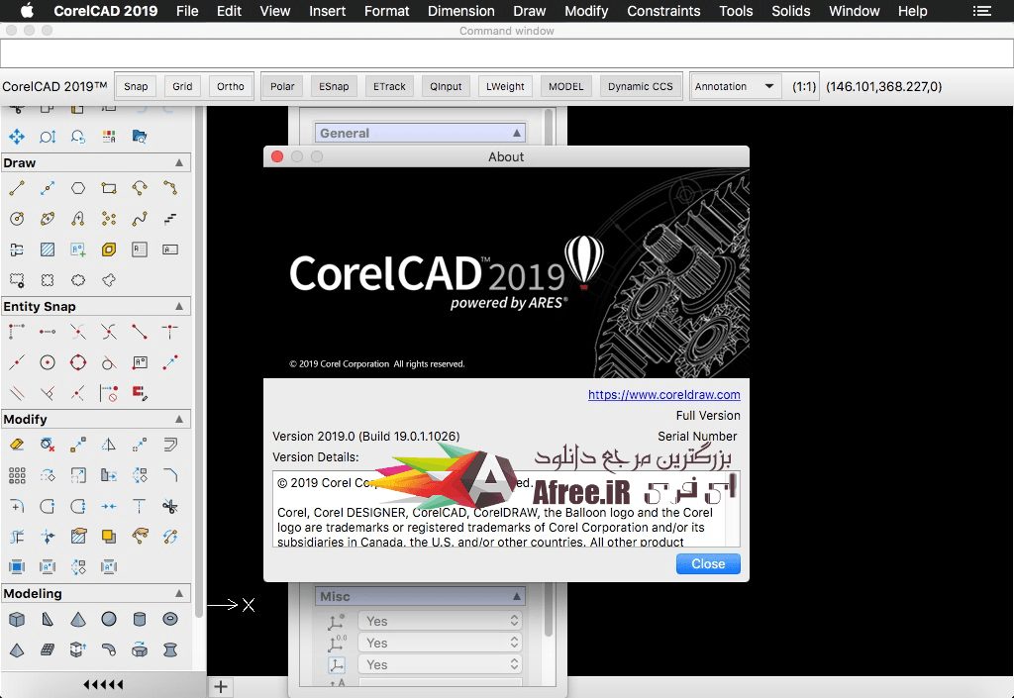
Task: Collapse the Misc properties section
Action: point(517,596)
